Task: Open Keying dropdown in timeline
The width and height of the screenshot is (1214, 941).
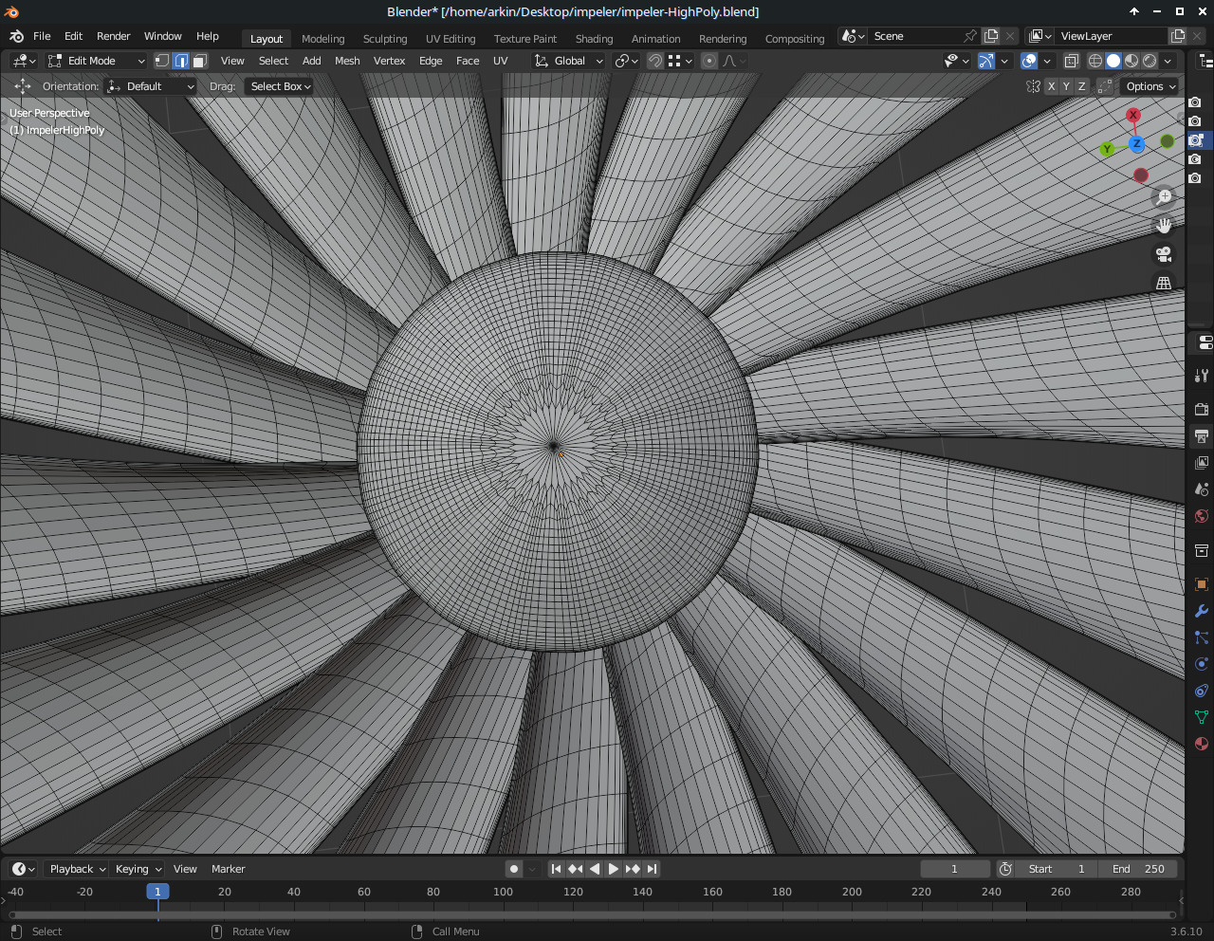Action: click(x=138, y=869)
